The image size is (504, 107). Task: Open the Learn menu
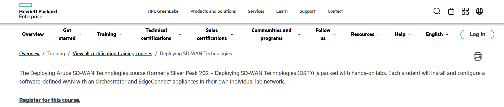click(x=282, y=11)
